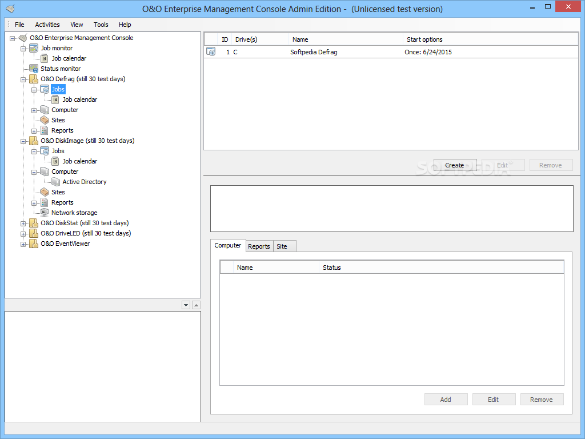
Task: Open the File menu
Action: click(x=19, y=25)
